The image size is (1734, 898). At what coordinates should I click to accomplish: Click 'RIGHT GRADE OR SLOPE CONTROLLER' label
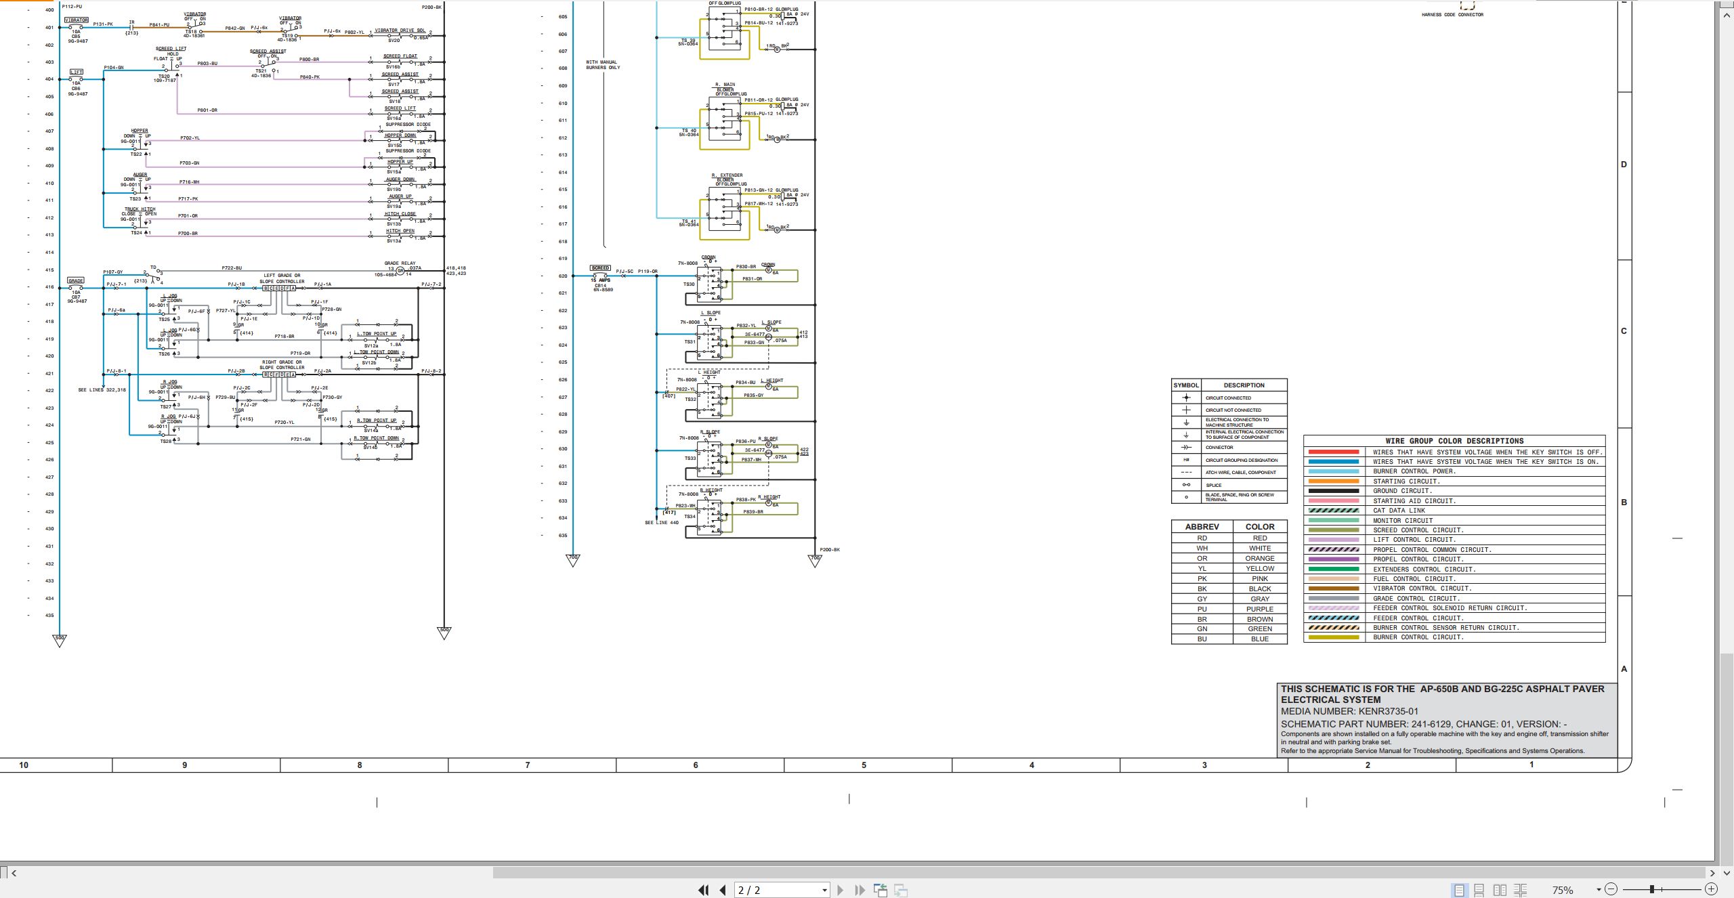282,365
